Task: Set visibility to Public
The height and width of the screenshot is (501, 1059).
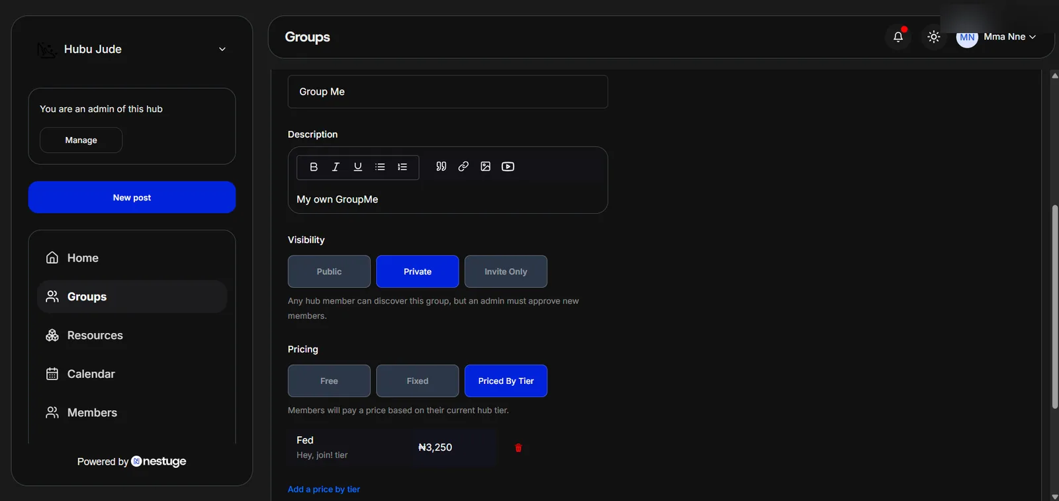Action: (329, 271)
